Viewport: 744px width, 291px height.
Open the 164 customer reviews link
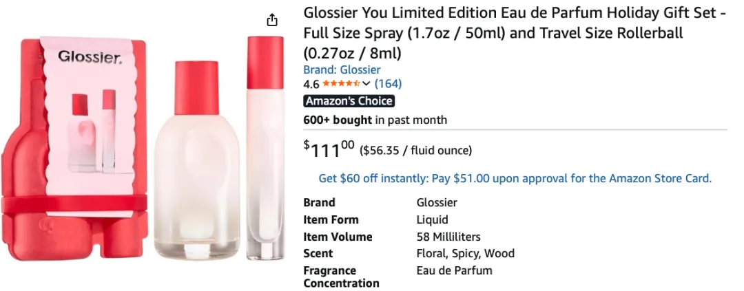(388, 84)
